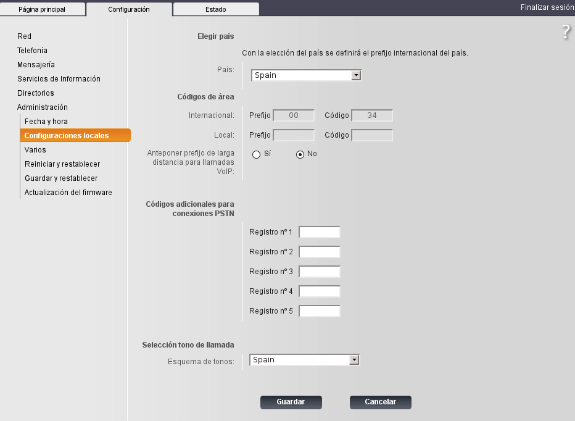Open the País country dropdown
The width and height of the screenshot is (575, 421).
coord(305,75)
